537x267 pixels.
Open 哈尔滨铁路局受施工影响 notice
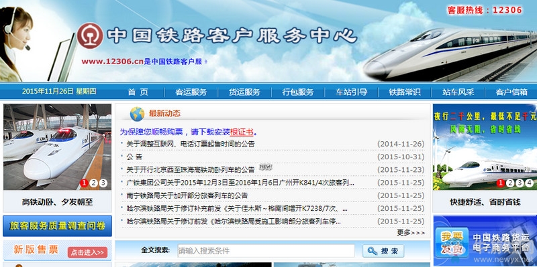pyautogui.click(x=234, y=221)
